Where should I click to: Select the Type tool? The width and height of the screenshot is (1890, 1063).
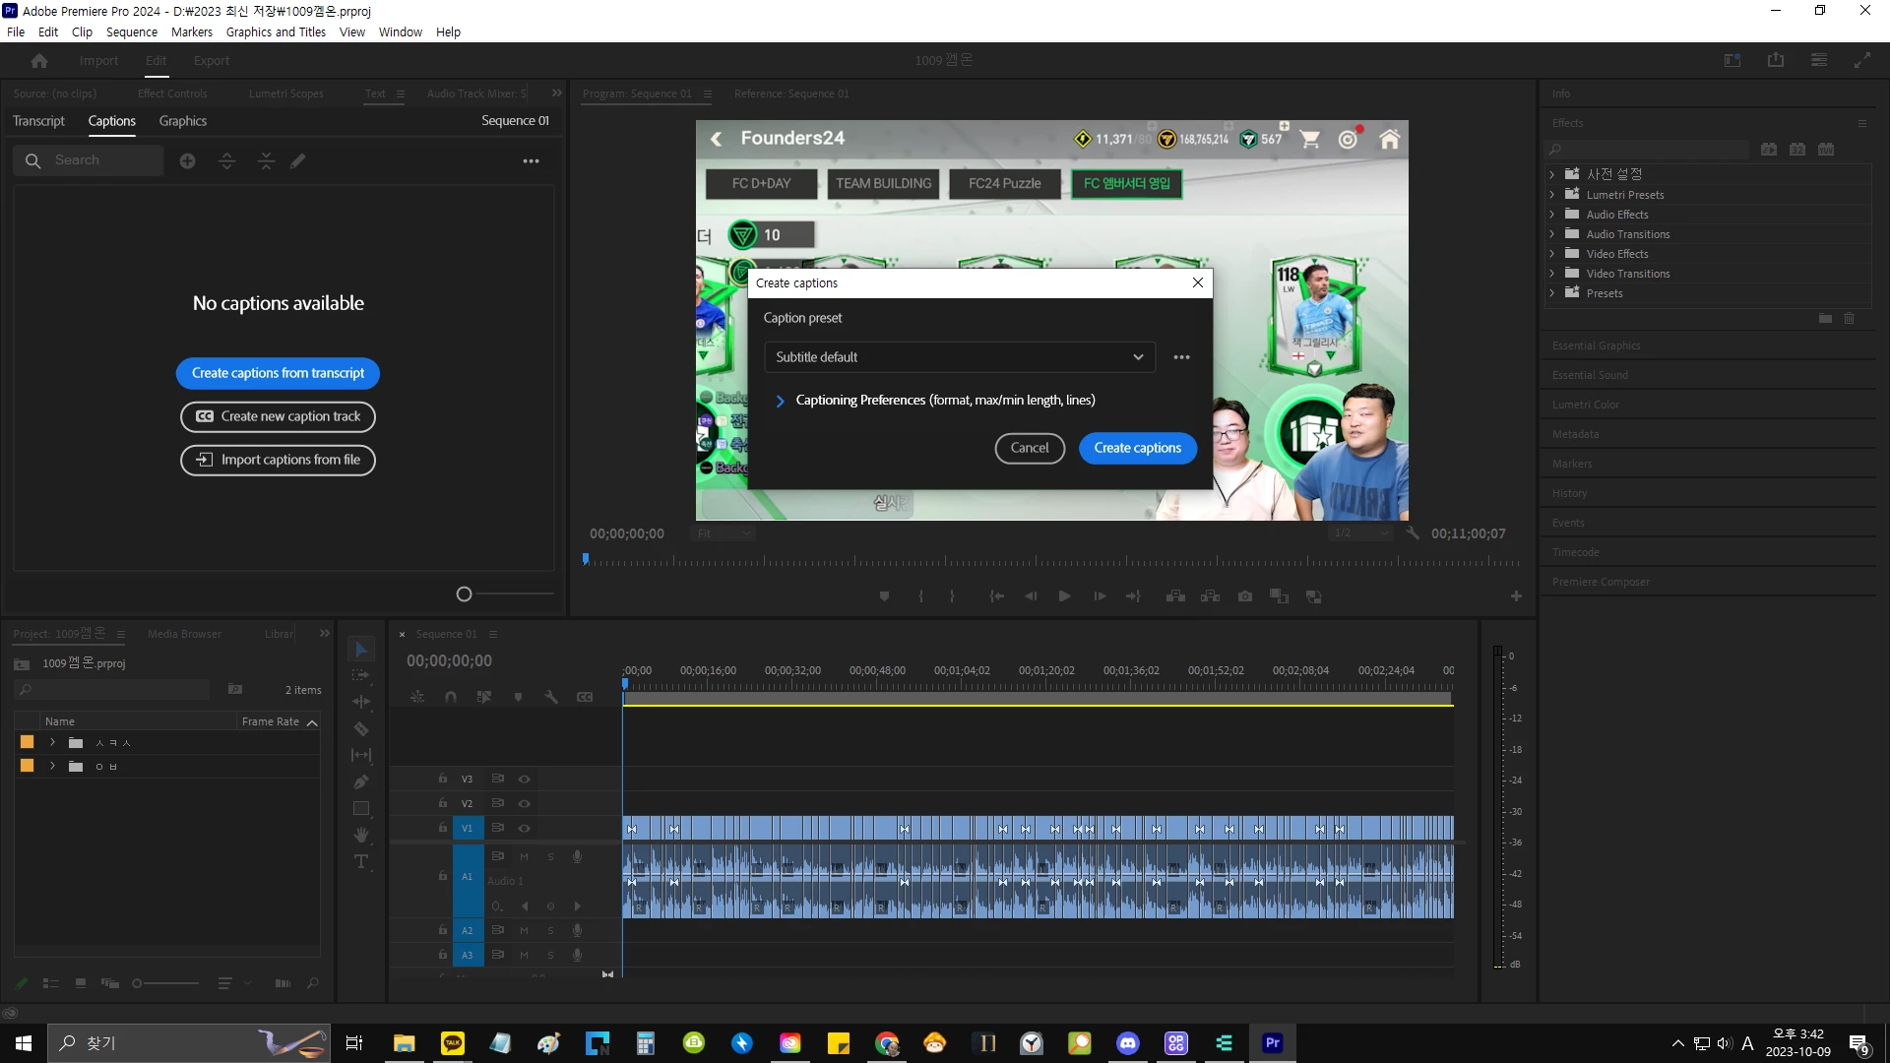(361, 861)
